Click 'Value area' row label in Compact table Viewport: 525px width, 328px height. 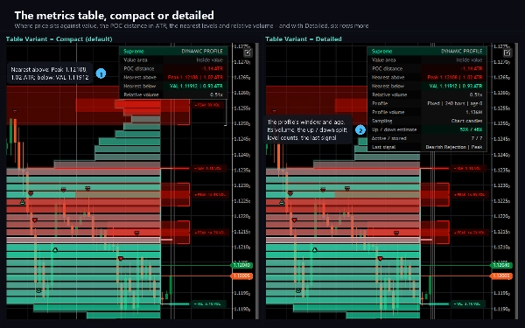tap(136, 59)
